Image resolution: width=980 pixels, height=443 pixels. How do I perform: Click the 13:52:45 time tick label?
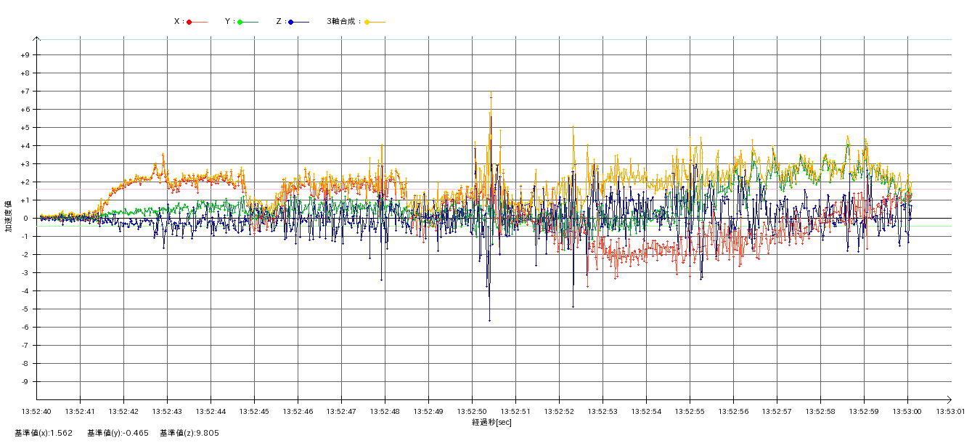pos(255,411)
